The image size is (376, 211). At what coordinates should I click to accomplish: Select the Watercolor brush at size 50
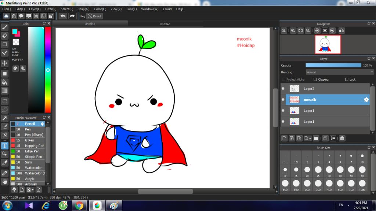click(28, 168)
